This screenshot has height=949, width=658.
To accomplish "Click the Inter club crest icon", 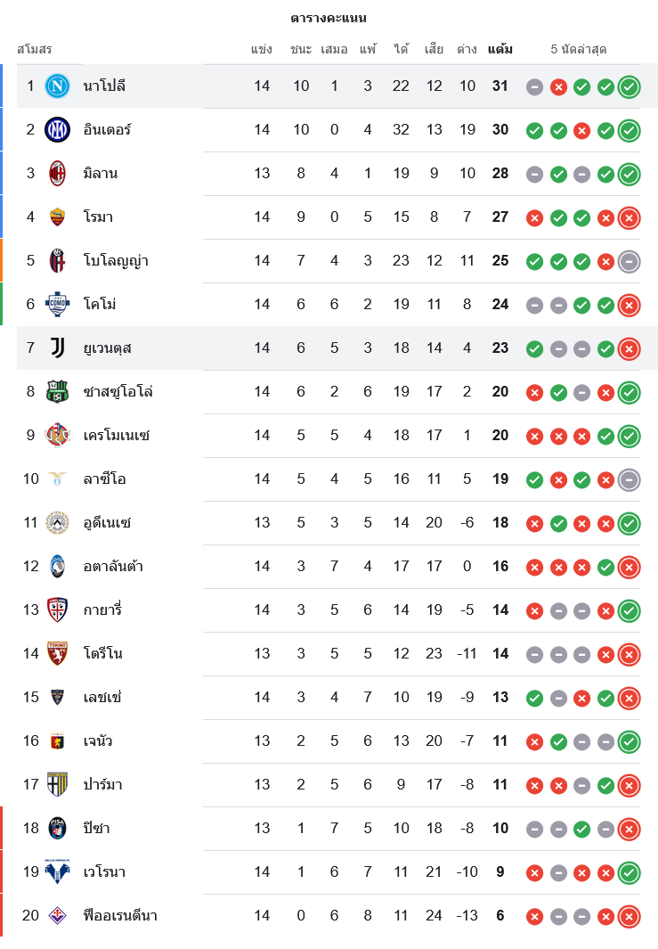I will pos(57,130).
